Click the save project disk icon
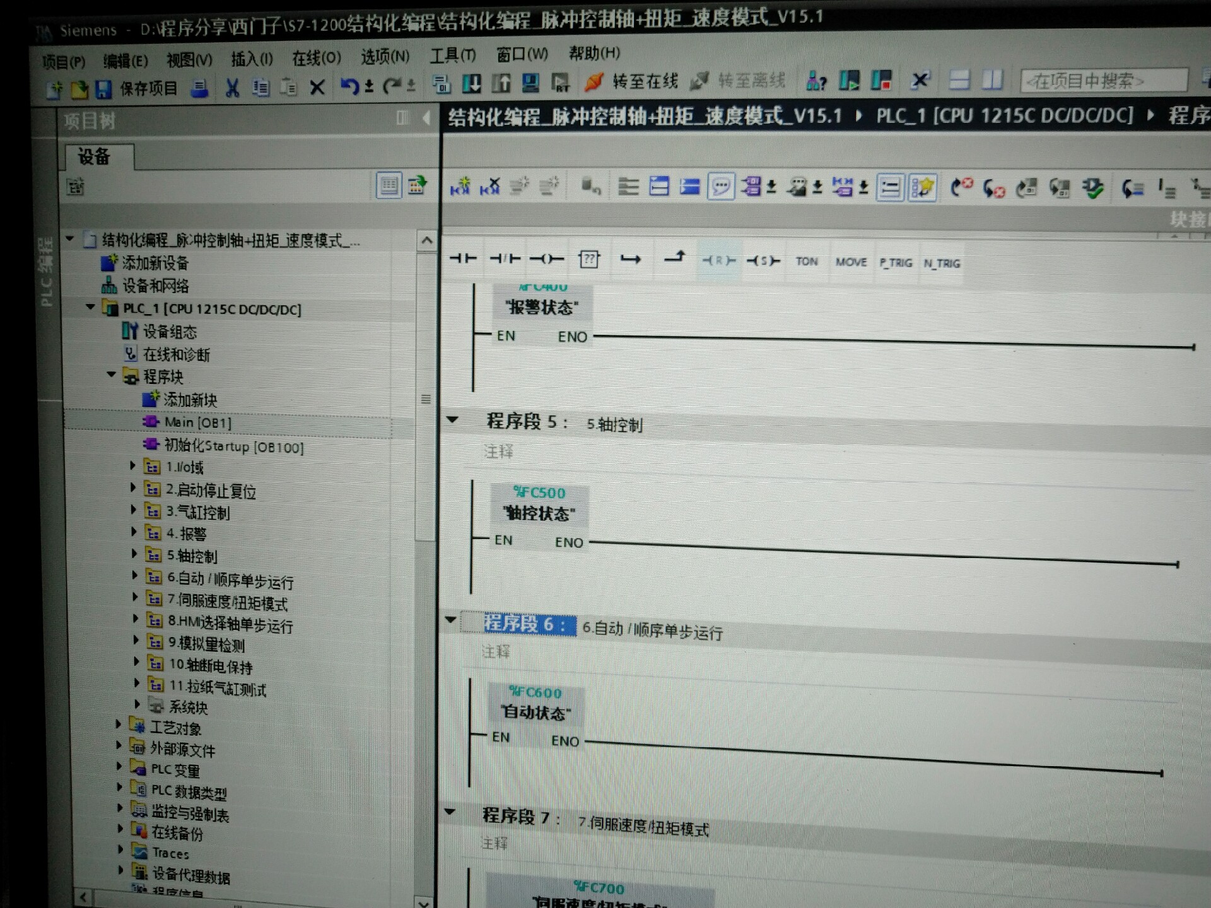The height and width of the screenshot is (908, 1211). pyautogui.click(x=103, y=89)
